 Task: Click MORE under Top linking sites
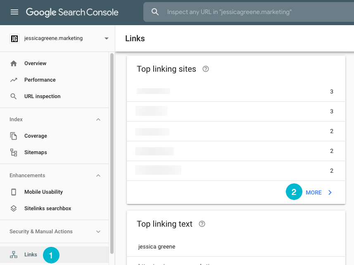(x=314, y=192)
